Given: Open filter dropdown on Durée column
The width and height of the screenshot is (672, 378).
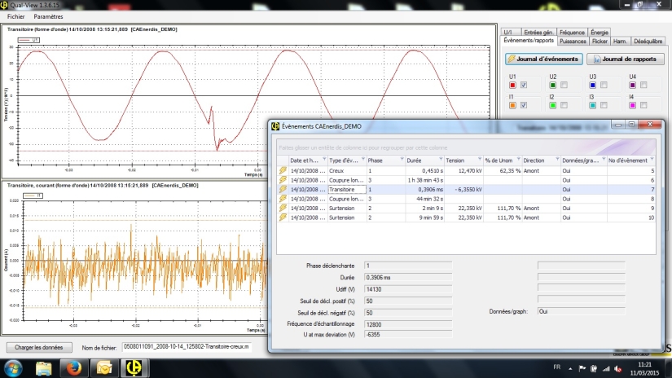Looking at the screenshot, I should [x=441, y=159].
